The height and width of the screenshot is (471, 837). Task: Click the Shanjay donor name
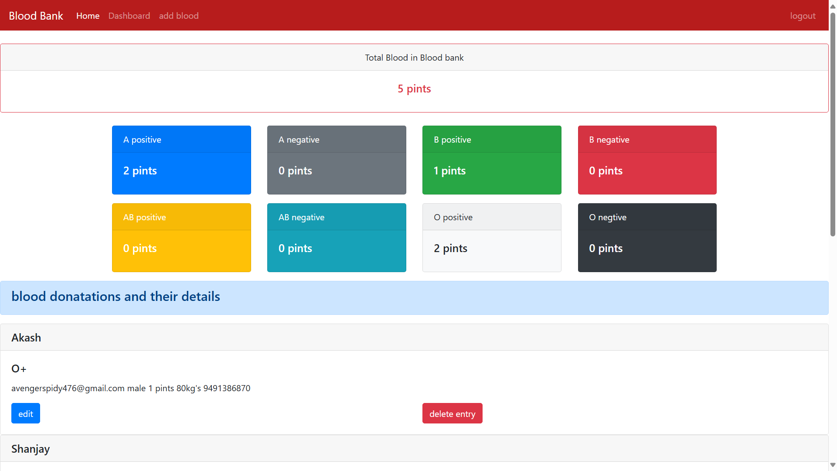(31, 449)
